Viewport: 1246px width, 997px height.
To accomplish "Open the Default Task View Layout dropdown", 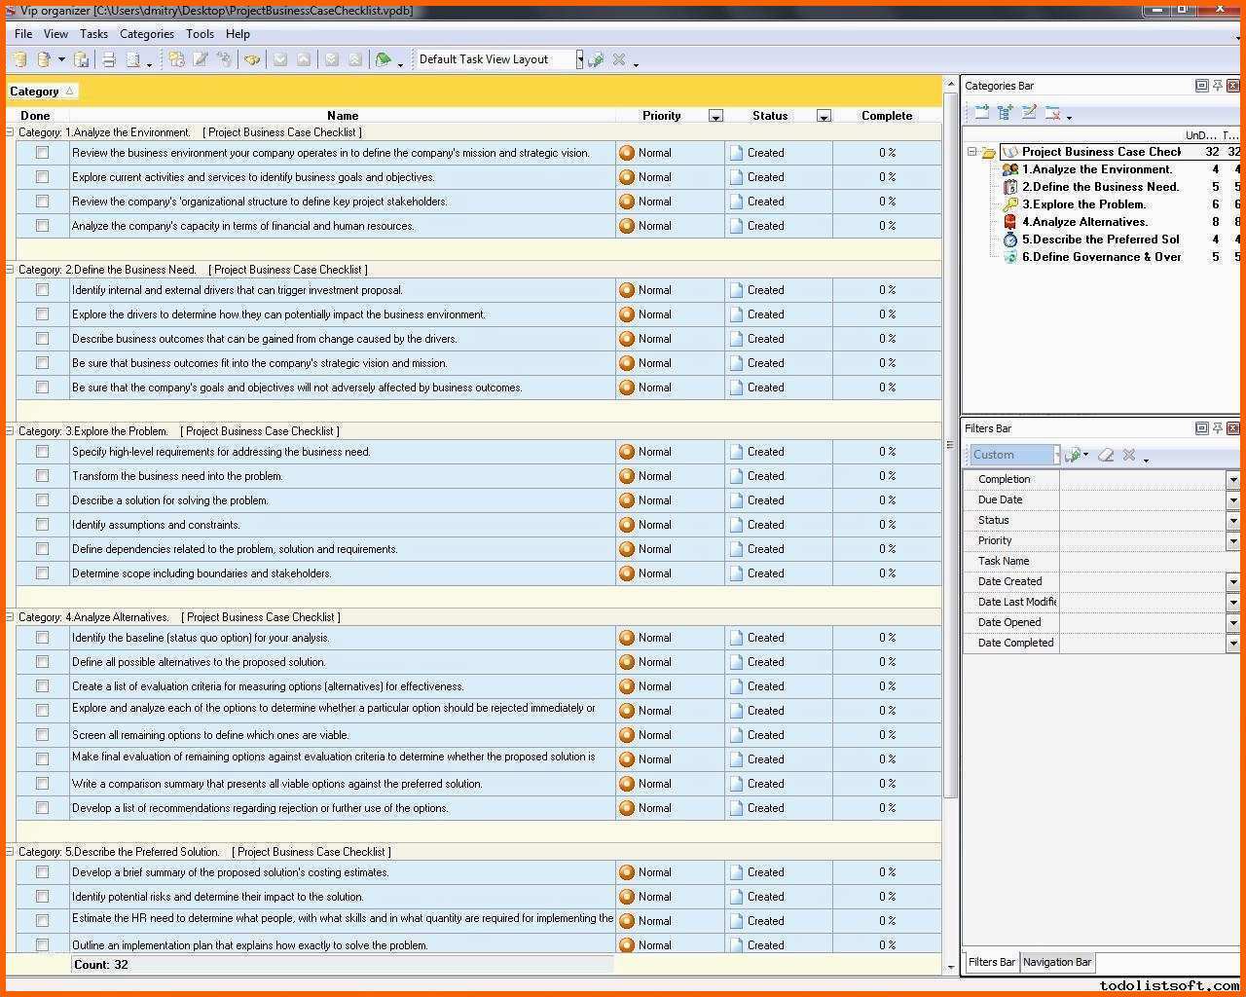I will coord(579,60).
